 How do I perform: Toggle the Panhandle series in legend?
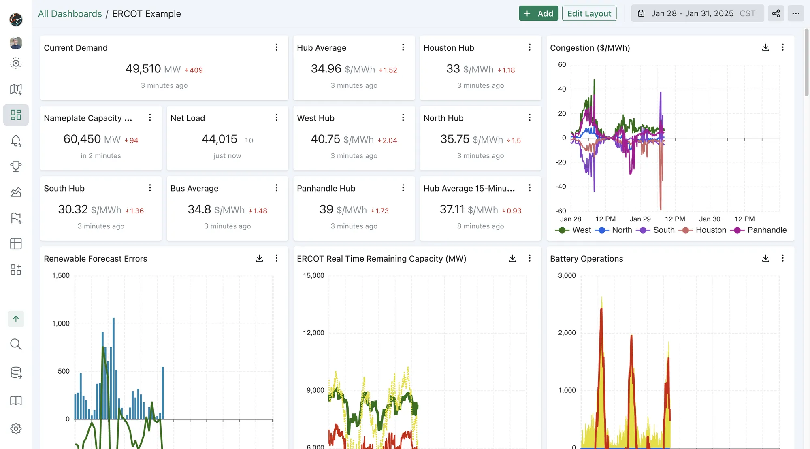click(766, 230)
